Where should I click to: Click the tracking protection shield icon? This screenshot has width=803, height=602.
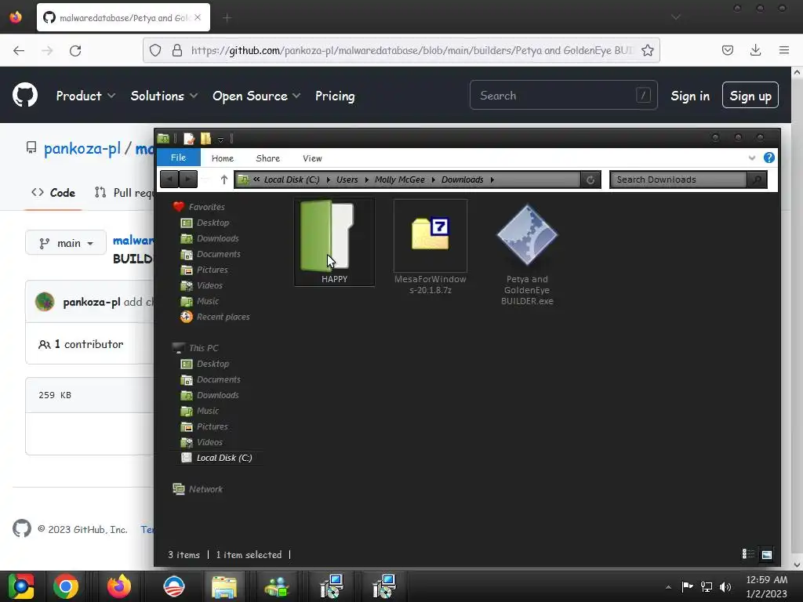155,50
